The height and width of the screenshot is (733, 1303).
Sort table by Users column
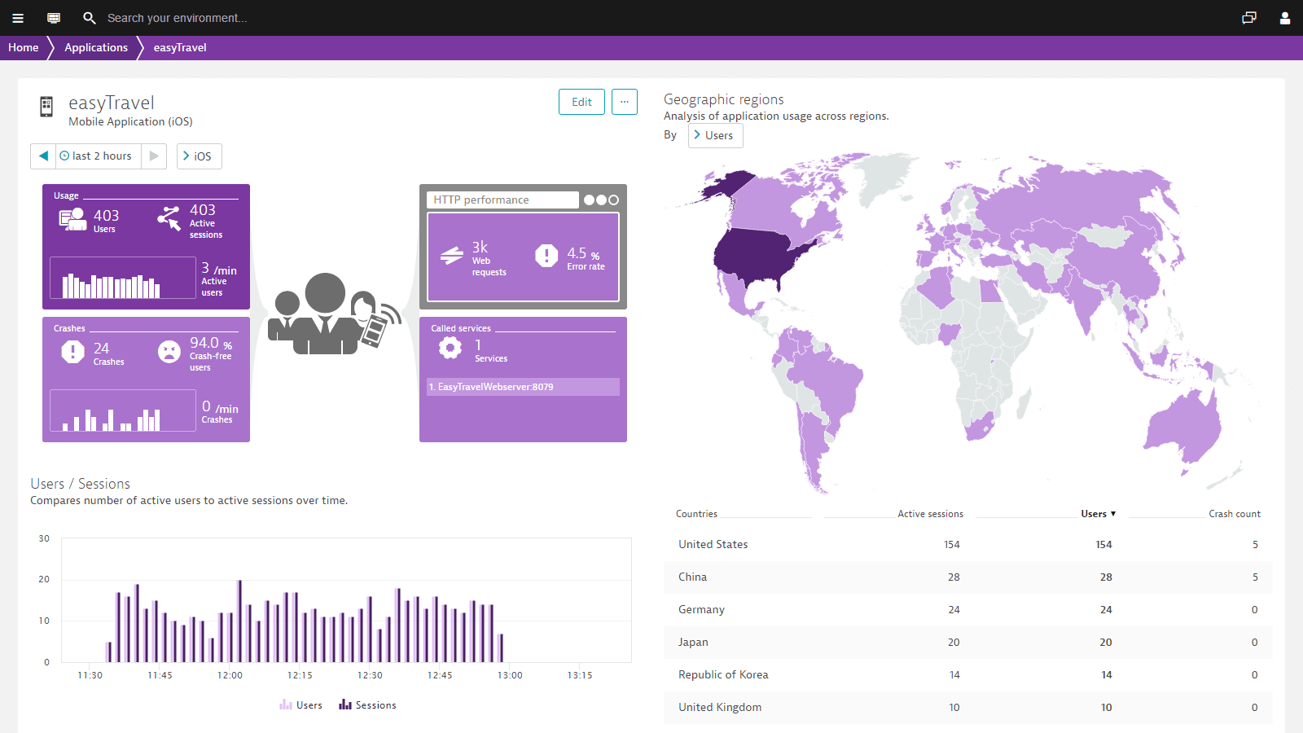pyautogui.click(x=1099, y=514)
